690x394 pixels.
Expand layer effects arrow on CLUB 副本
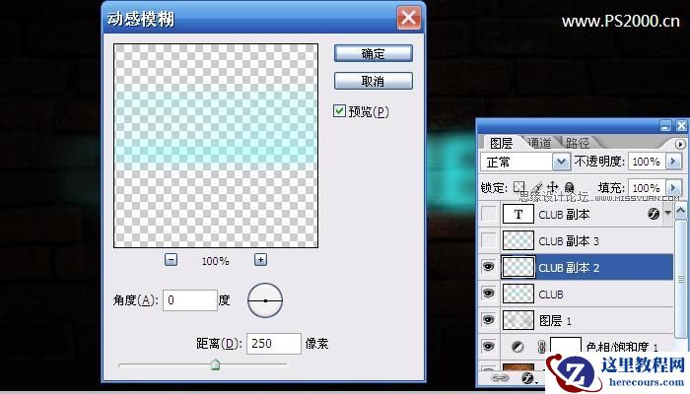pos(667,213)
